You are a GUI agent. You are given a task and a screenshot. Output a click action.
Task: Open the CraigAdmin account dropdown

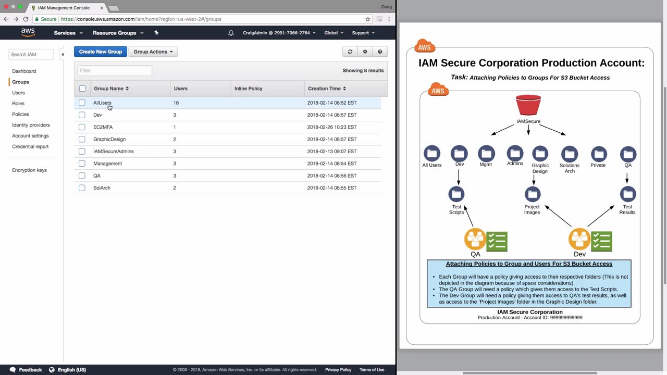279,33
